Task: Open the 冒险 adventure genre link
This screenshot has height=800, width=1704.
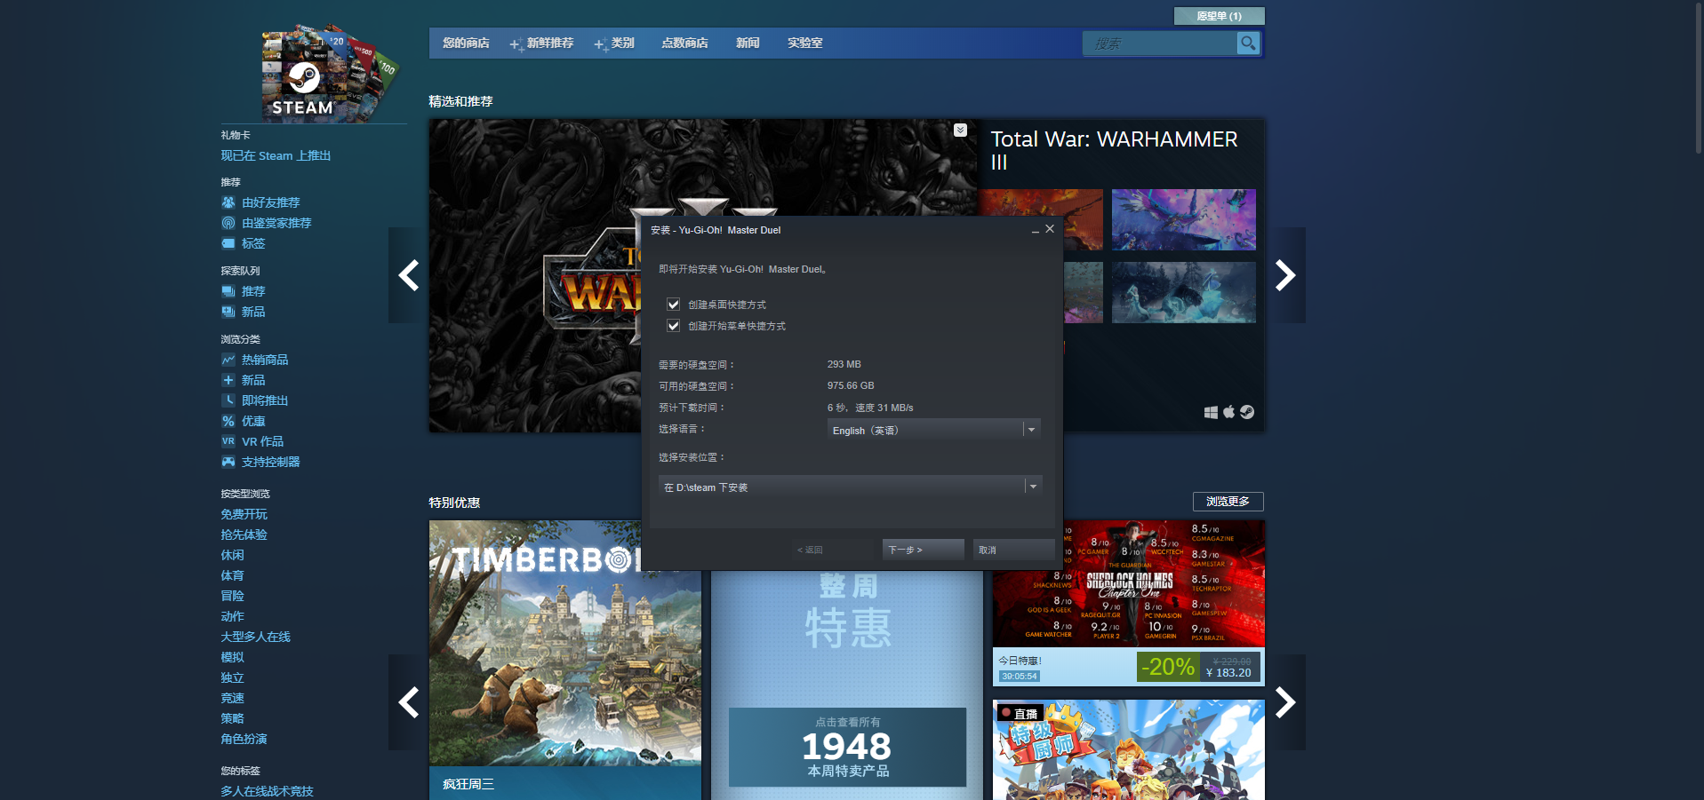Action: pyautogui.click(x=232, y=596)
